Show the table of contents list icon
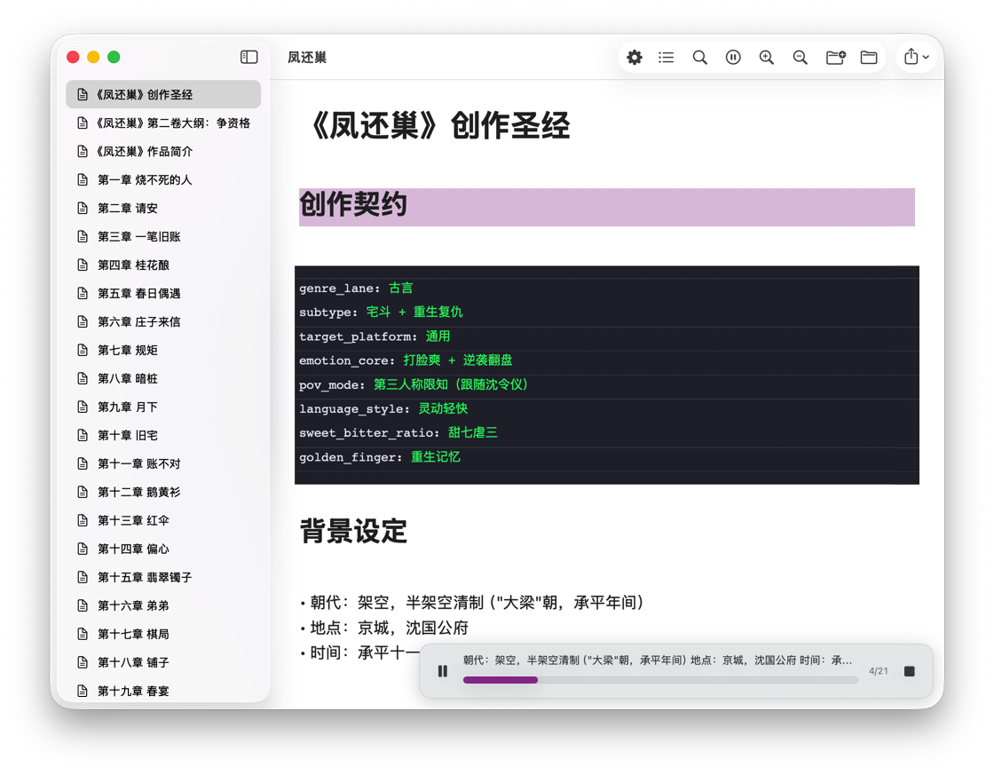Viewport: 994px width, 775px height. pyautogui.click(x=667, y=58)
